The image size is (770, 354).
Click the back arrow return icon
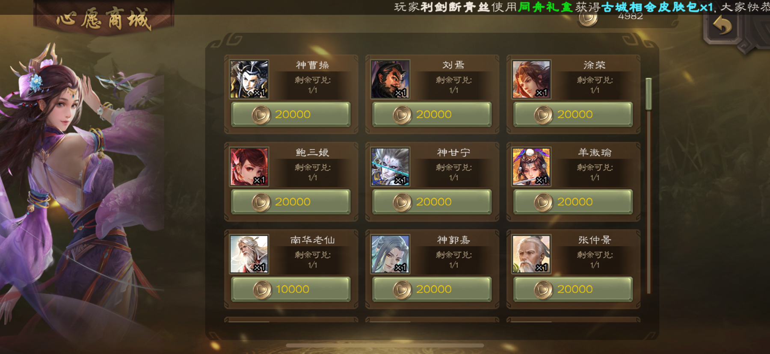coord(723,26)
